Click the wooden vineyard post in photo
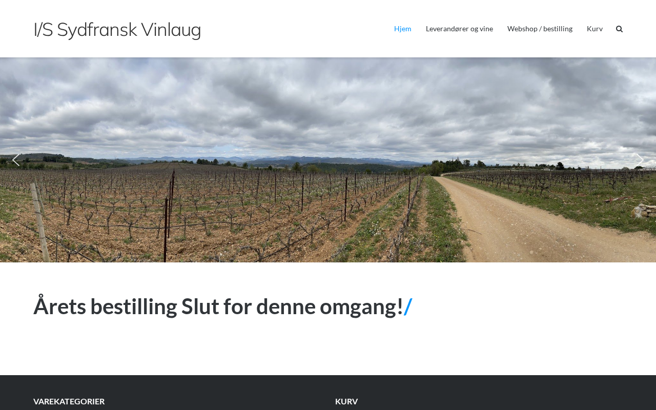 (42, 223)
